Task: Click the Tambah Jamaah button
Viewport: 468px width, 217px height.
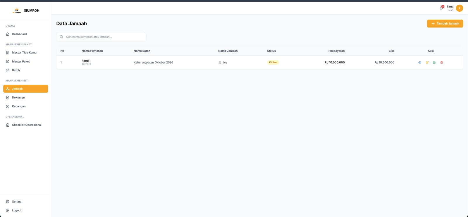Action: click(445, 23)
